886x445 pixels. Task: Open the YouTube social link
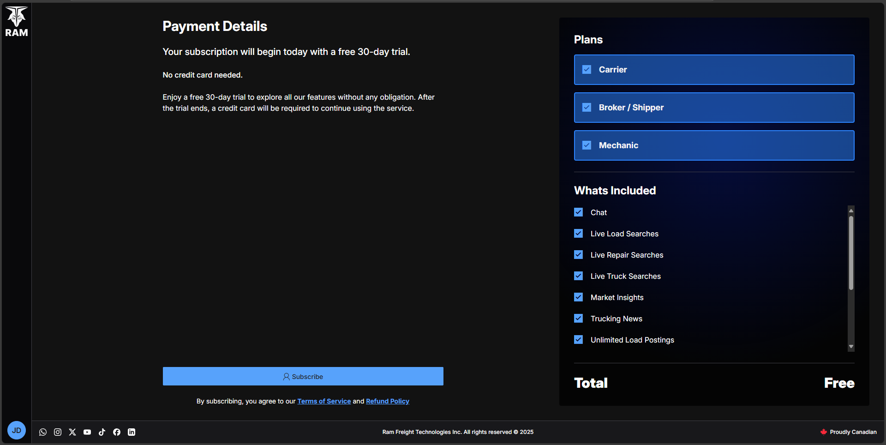[87, 432]
